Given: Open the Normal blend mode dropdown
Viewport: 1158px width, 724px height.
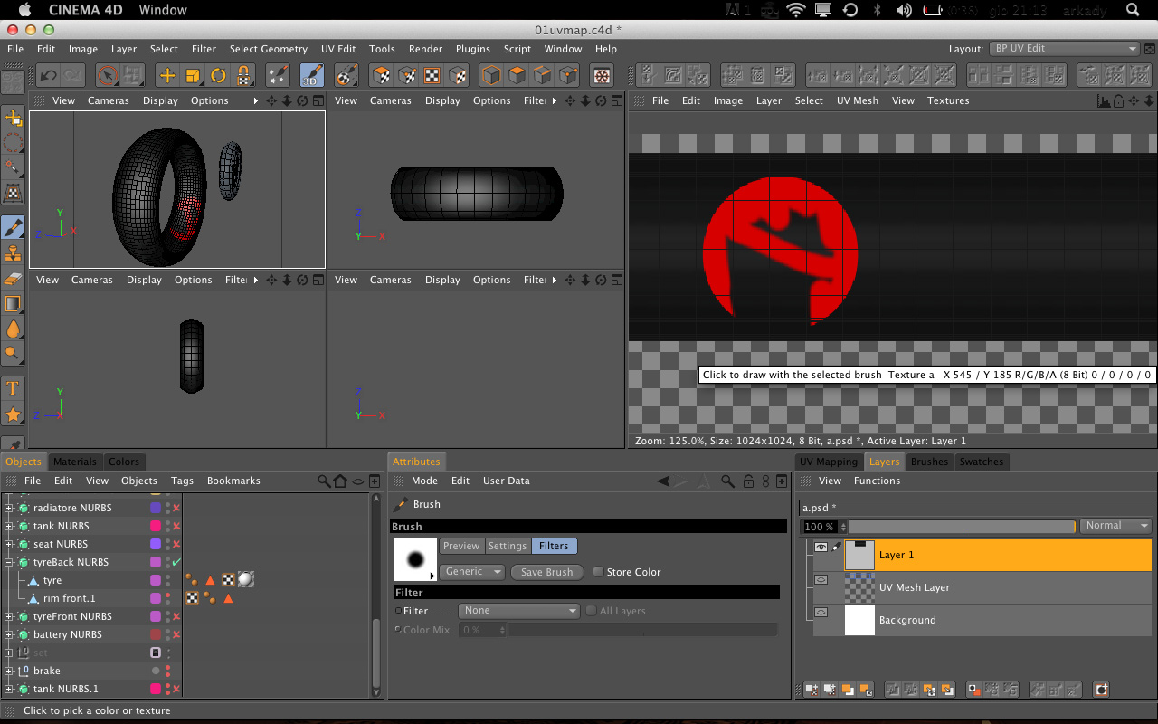Looking at the screenshot, I should (x=1117, y=526).
